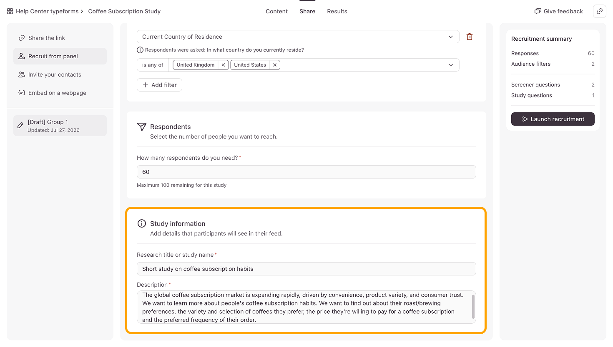
Task: Click the workspace grid icon beside Help Center typeforms
Action: [10, 11]
